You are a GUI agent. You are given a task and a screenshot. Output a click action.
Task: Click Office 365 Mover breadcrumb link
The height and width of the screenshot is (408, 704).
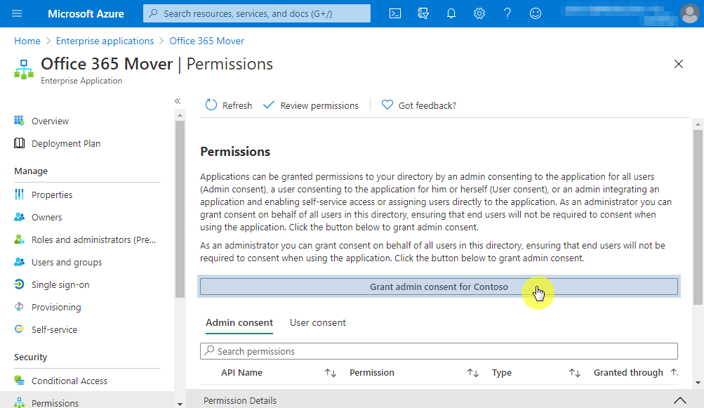pos(206,41)
